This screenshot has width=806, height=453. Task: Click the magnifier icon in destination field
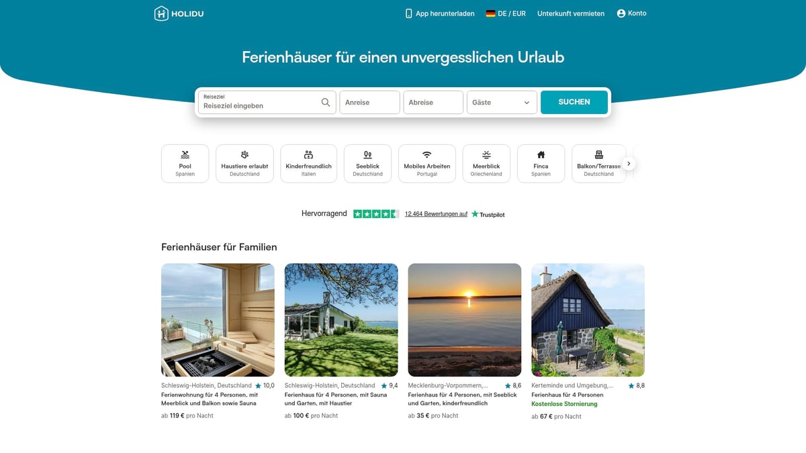326,102
